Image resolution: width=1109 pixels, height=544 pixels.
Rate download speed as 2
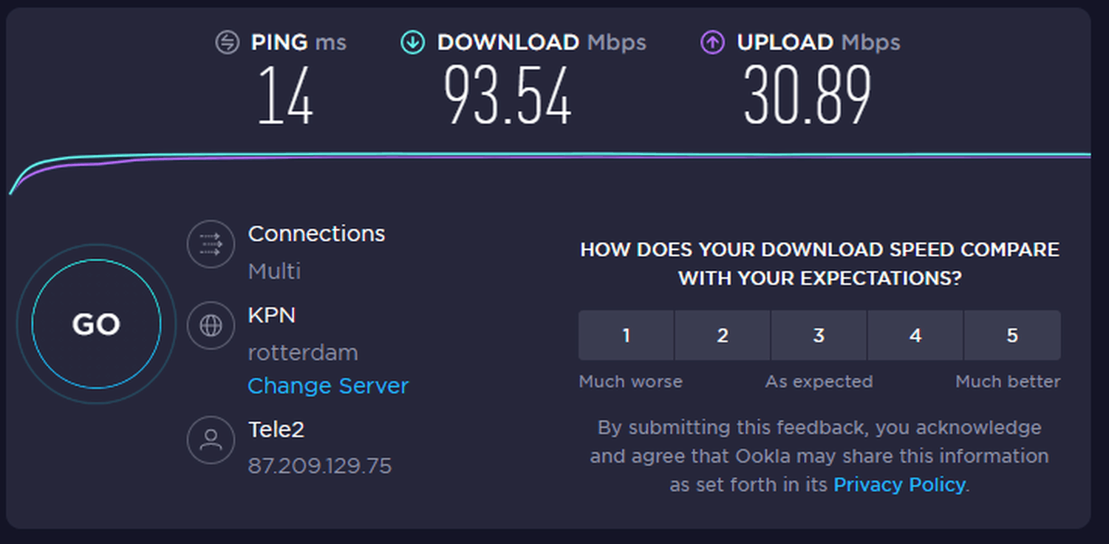[723, 336]
